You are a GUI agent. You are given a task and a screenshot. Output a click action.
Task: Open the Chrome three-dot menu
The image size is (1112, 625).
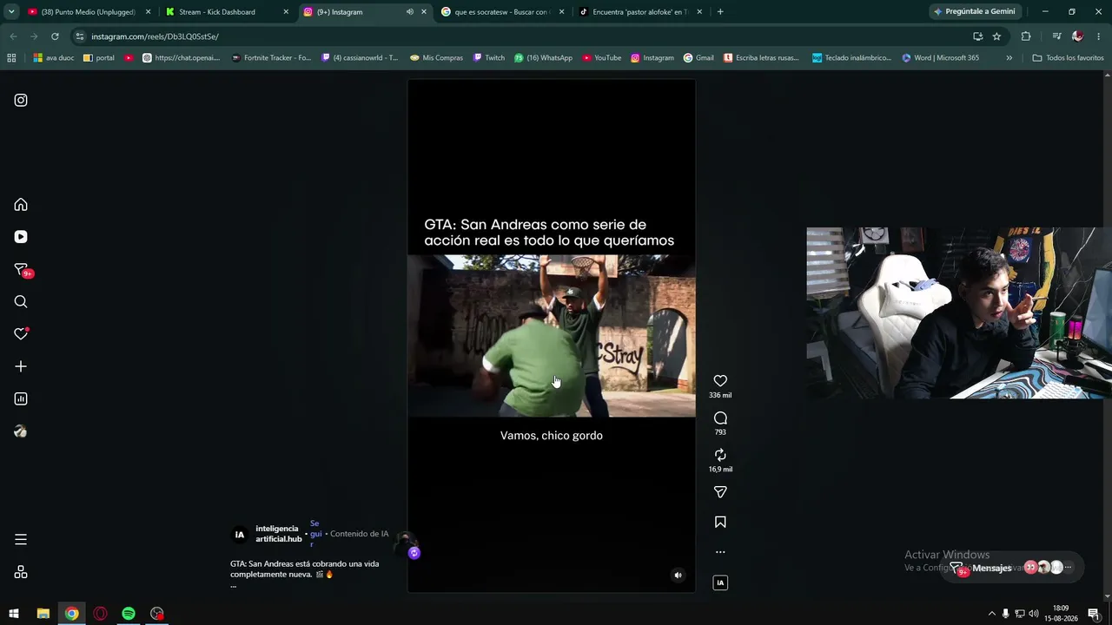1099,36
